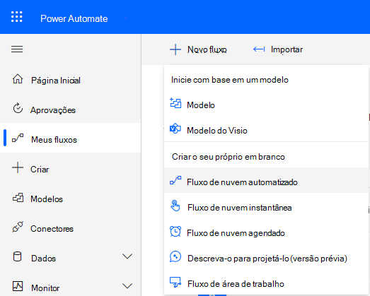
Task: Click the scheduled flow alarm clock icon
Action: click(175, 231)
